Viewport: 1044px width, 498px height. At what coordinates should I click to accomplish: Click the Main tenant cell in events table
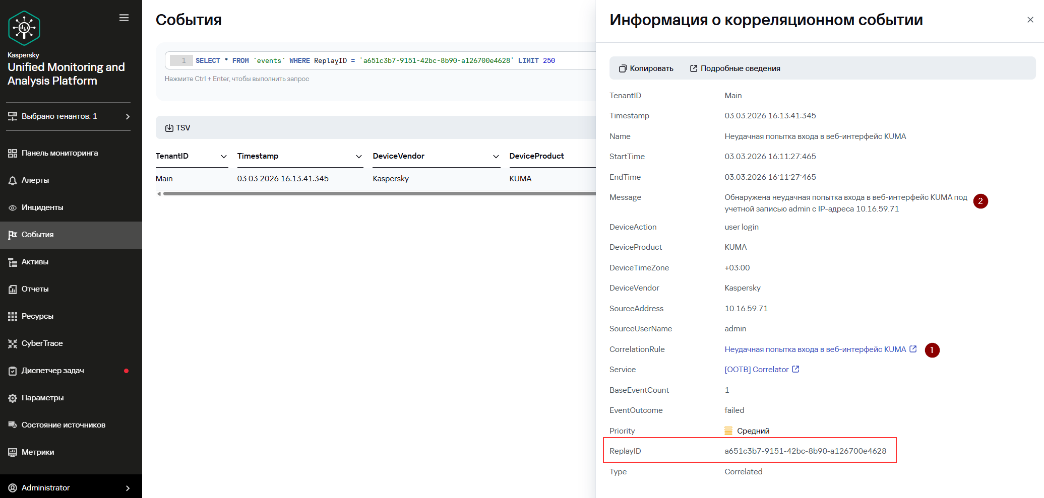click(x=164, y=179)
